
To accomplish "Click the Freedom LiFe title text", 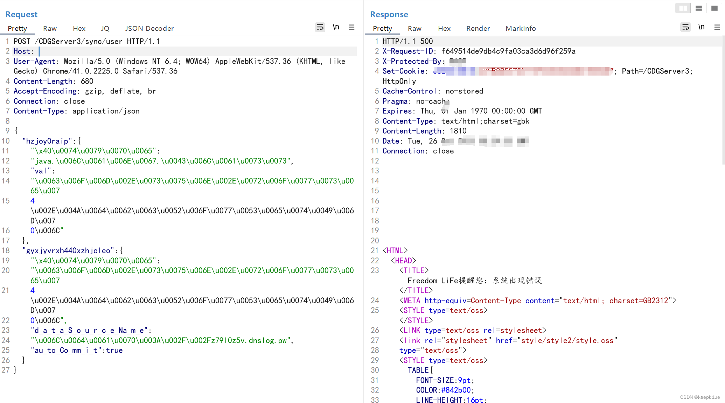I will tap(475, 281).
